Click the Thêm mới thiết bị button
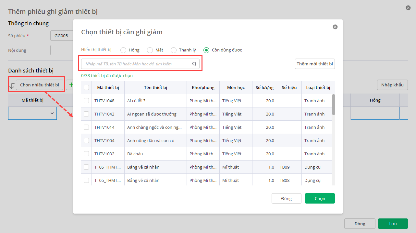The height and width of the screenshot is (233, 416). (x=315, y=64)
